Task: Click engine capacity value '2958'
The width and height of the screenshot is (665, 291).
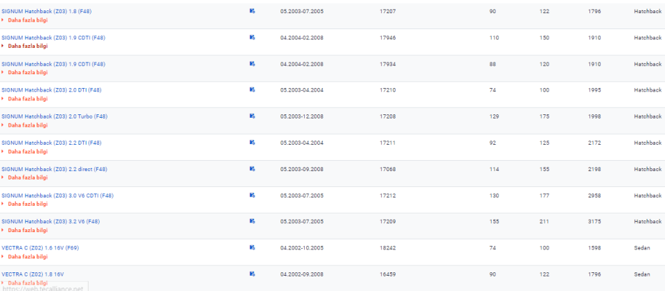Action: tap(594, 195)
